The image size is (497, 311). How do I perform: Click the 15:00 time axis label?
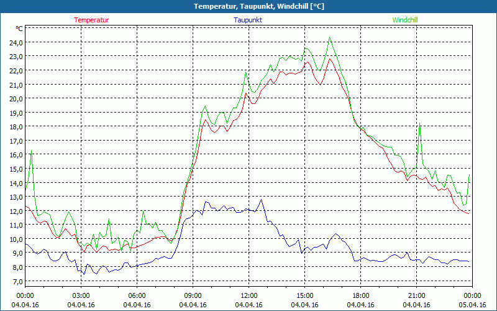304,296
